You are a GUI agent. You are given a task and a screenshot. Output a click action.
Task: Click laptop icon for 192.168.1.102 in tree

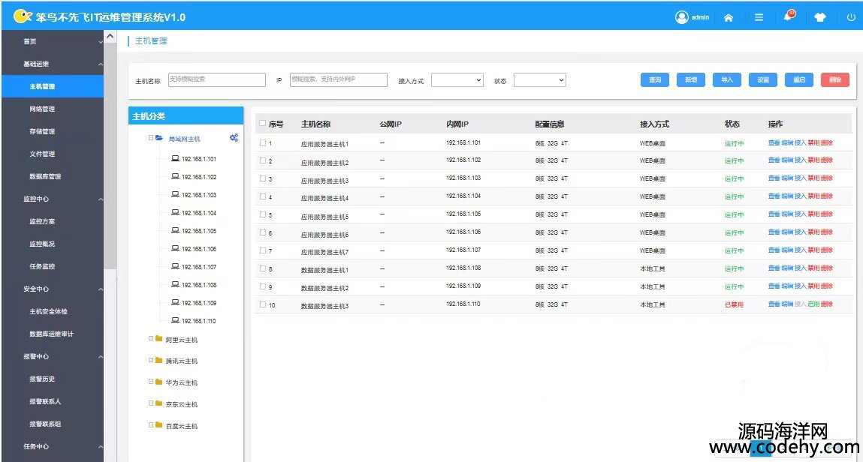(175, 176)
